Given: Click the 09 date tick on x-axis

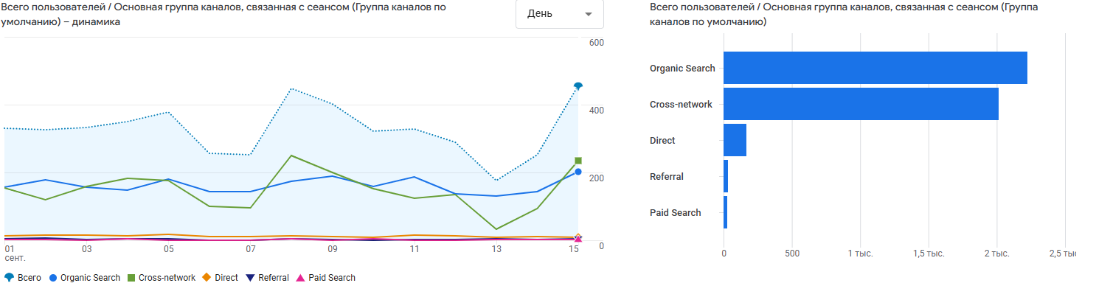Looking at the screenshot, I should [332, 249].
